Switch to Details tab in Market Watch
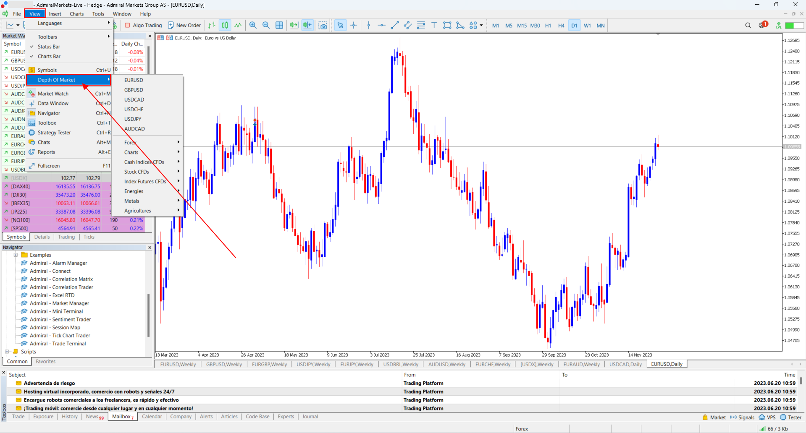The width and height of the screenshot is (806, 433). pyautogui.click(x=42, y=237)
